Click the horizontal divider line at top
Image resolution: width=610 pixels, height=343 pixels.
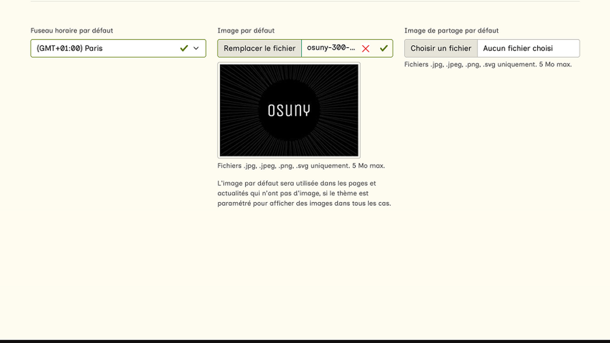click(x=305, y=1)
